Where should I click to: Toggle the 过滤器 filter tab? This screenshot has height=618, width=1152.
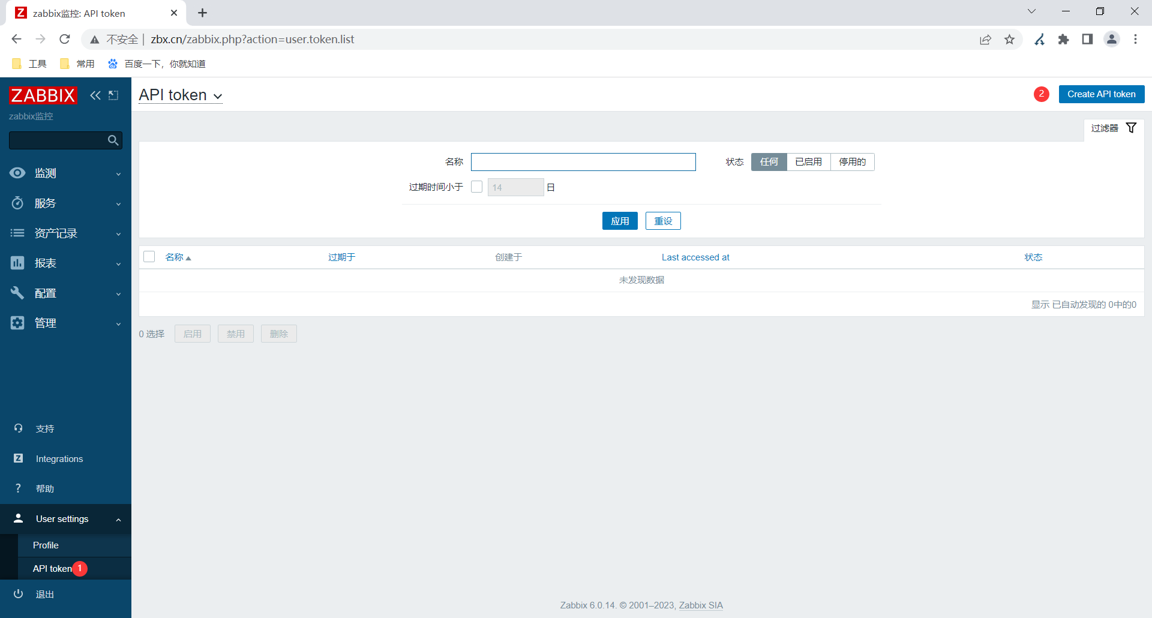pyautogui.click(x=1114, y=128)
